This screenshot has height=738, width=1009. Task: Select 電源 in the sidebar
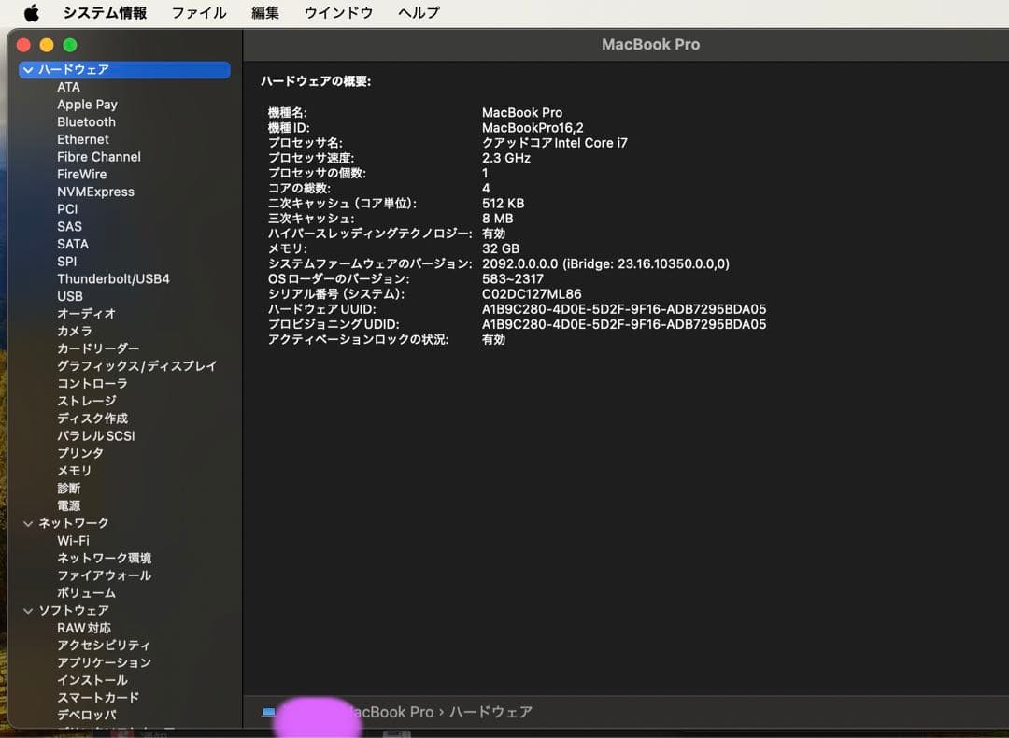68,505
